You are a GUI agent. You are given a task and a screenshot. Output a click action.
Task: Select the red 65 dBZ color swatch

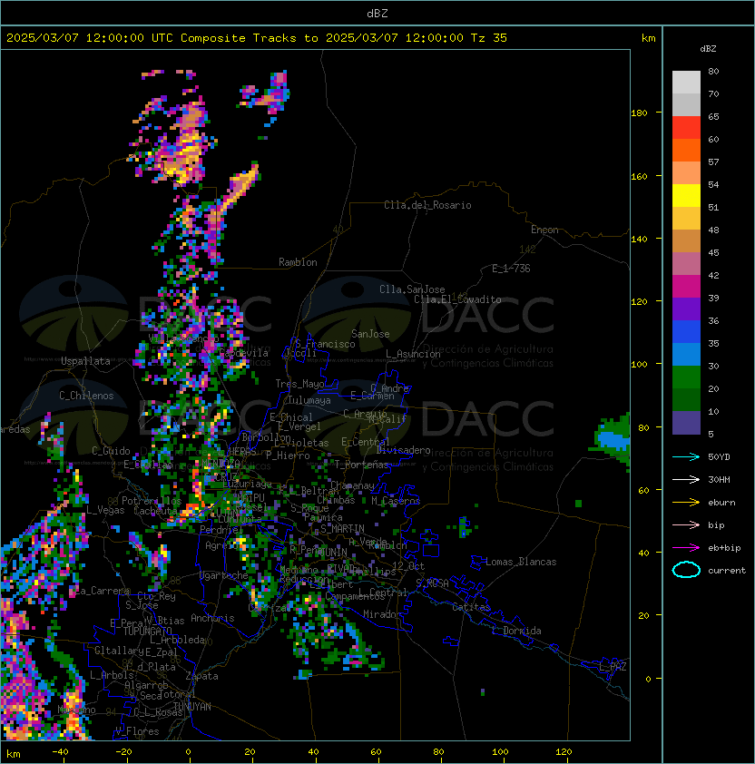(x=686, y=128)
